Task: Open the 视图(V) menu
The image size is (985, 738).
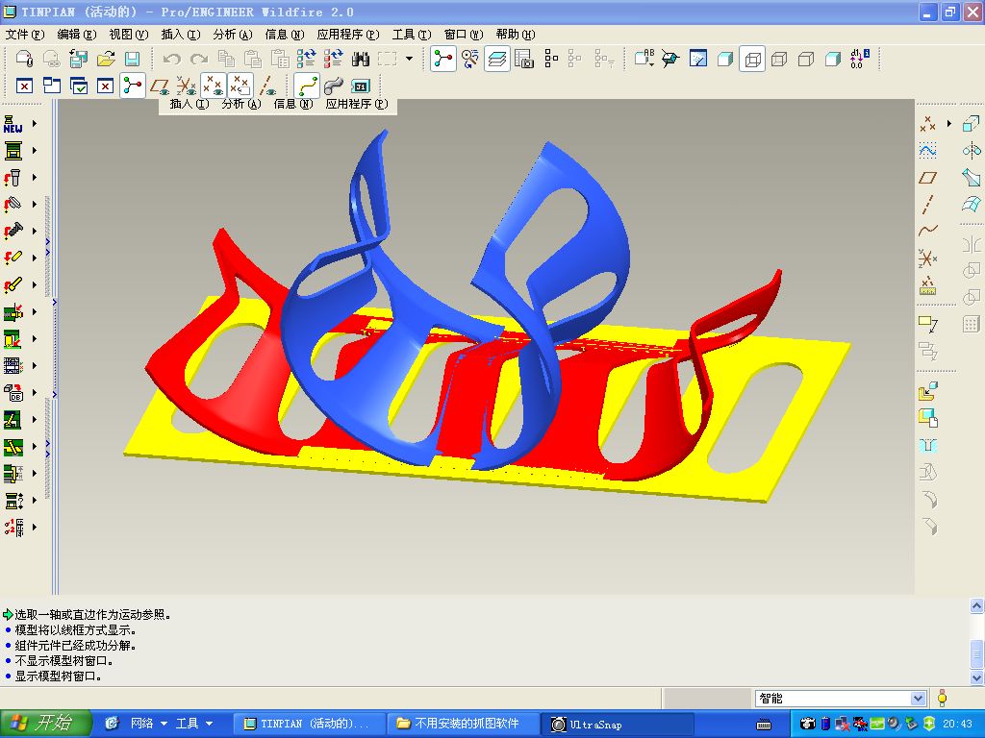Action: click(x=129, y=35)
